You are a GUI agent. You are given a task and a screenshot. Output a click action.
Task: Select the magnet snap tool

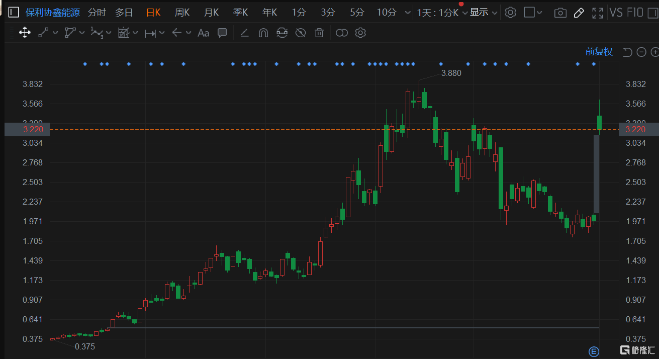tap(263, 33)
